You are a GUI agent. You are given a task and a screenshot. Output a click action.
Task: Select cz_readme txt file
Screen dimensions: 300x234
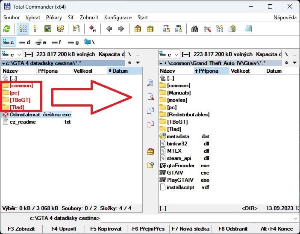pos(37,122)
